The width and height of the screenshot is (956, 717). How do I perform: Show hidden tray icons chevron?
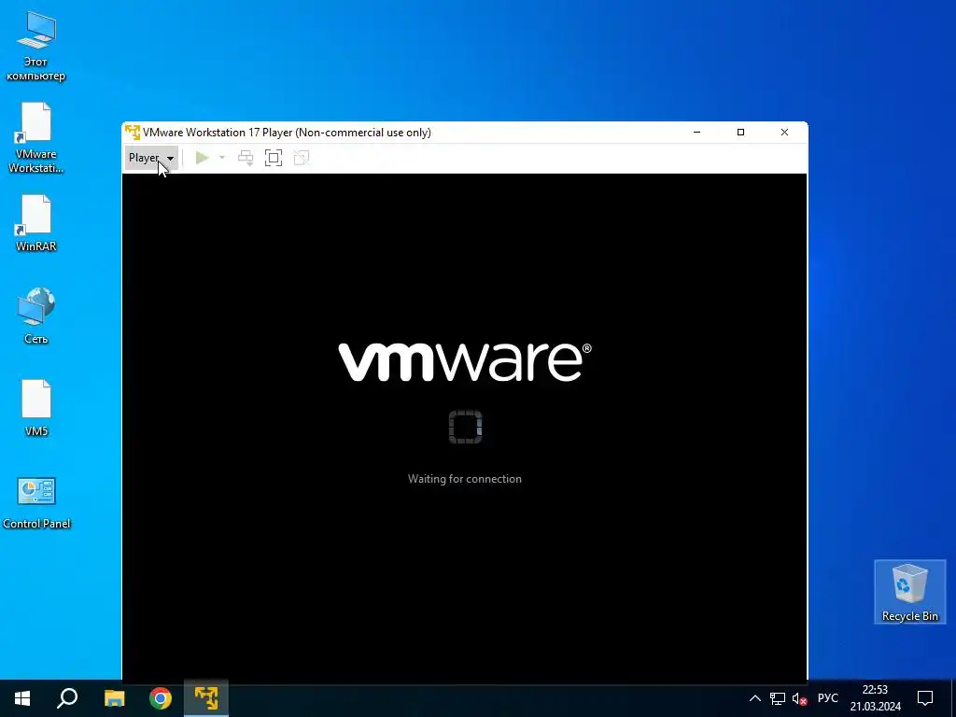pyautogui.click(x=754, y=698)
